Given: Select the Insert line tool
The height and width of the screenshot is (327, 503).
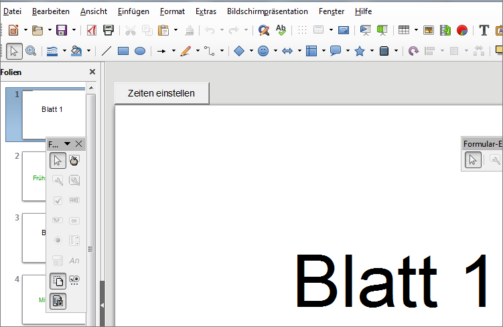Looking at the screenshot, I should [x=106, y=51].
